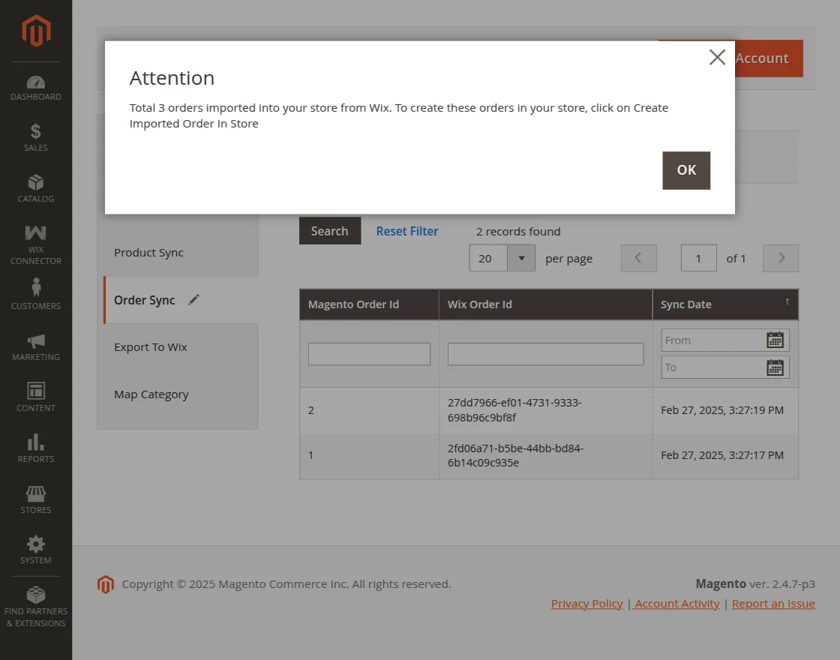840x660 pixels.
Task: Open the Privacy Policy link
Action: pyautogui.click(x=586, y=603)
